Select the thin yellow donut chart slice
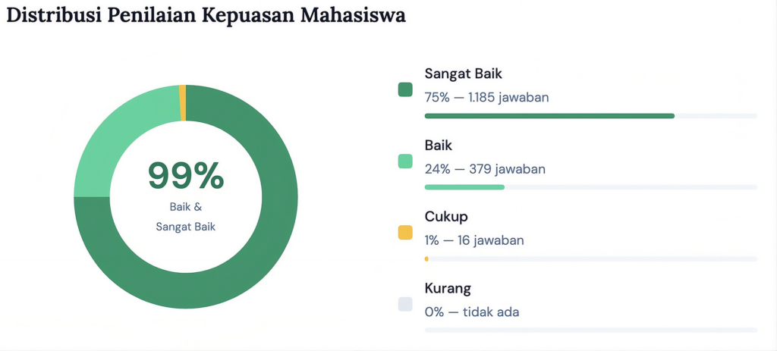 tap(183, 102)
